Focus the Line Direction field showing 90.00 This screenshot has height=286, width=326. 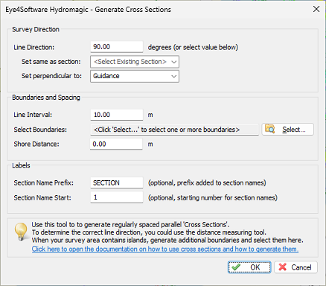click(117, 47)
